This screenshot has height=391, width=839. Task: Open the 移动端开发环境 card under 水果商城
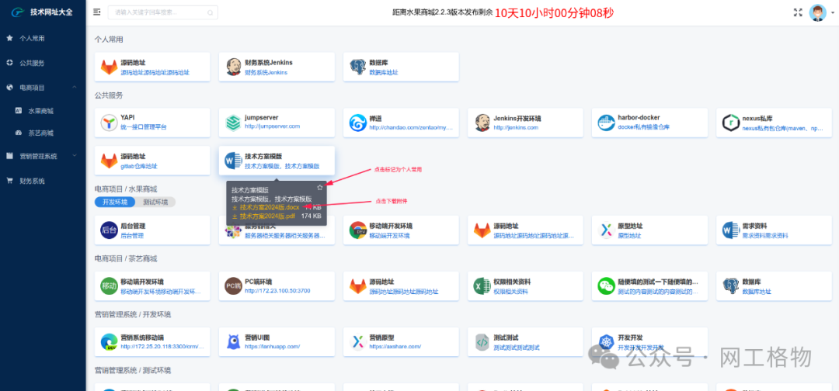[x=402, y=230]
